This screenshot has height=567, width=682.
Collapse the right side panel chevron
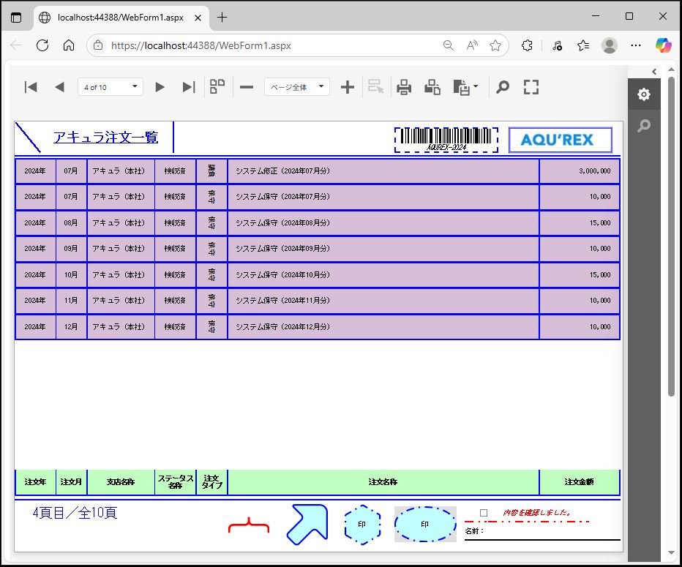click(x=654, y=71)
